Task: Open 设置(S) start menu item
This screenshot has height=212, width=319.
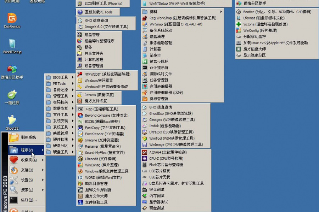Action: pyautogui.click(x=26, y=180)
